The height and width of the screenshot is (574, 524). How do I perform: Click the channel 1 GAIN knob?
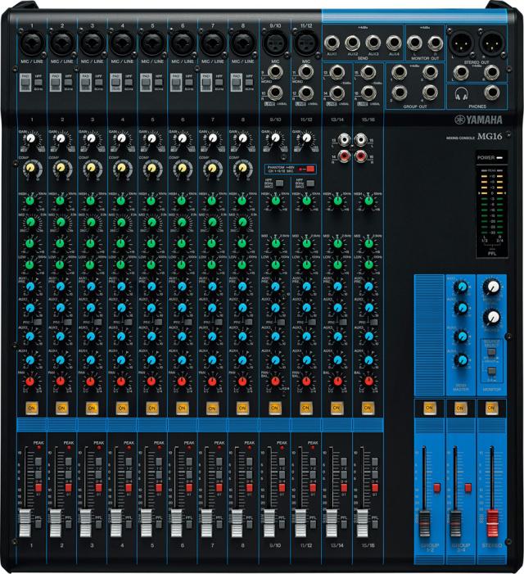click(31, 138)
